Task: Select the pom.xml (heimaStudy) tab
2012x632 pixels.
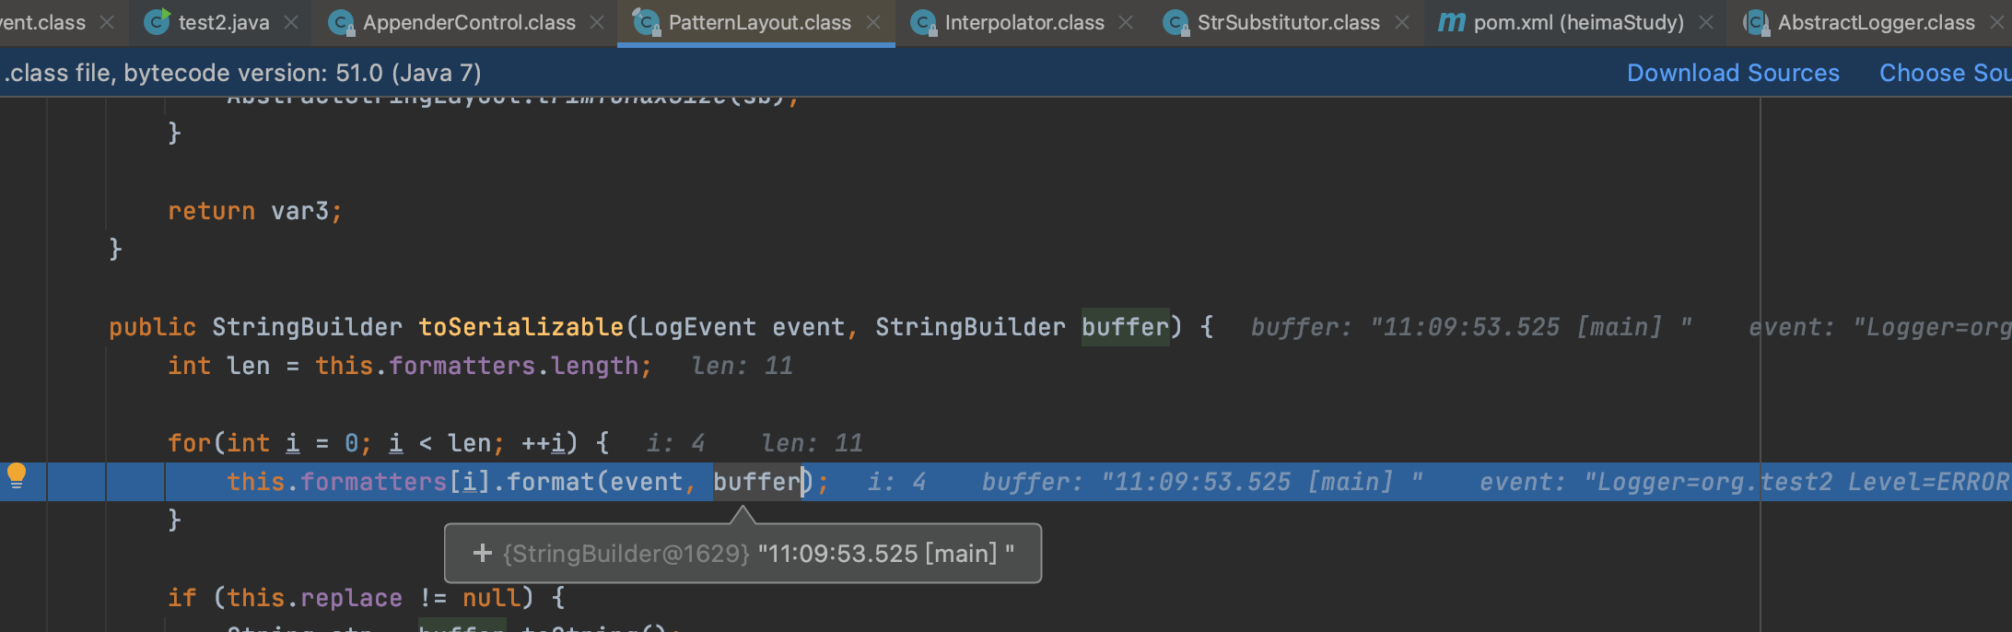Action: (x=1578, y=22)
